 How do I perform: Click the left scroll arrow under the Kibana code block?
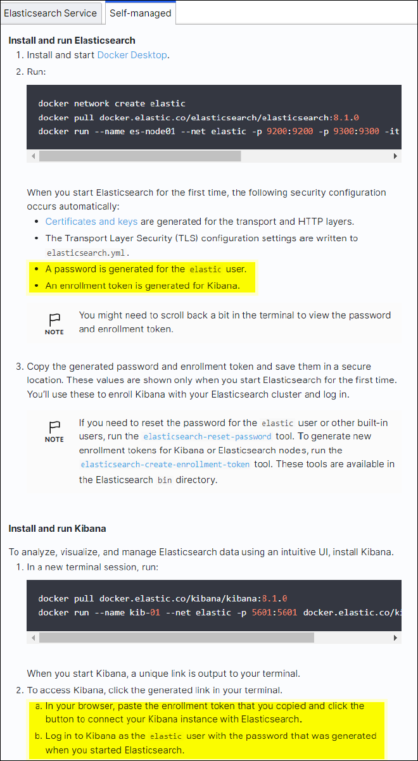pos(32,637)
